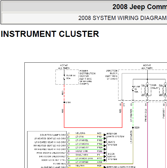
Task: Select the "YEL/TAN" wire color label
Action: coord(80,166)
